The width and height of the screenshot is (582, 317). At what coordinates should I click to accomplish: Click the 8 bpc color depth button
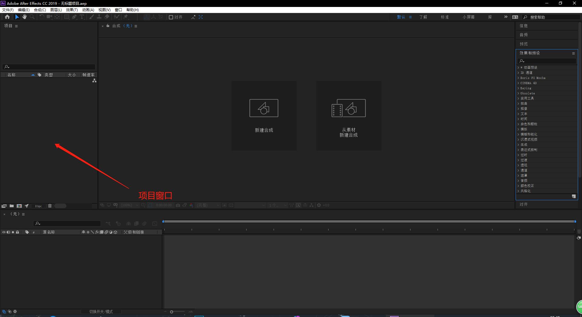pos(38,206)
